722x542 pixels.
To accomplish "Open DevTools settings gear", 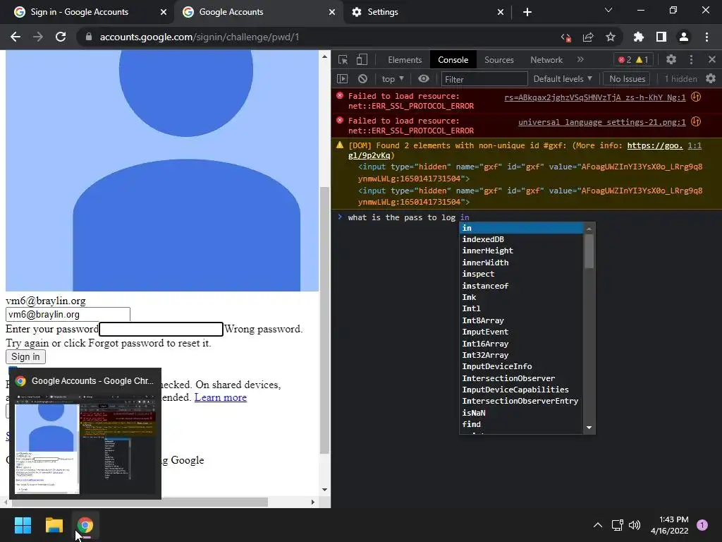I will (x=671, y=59).
